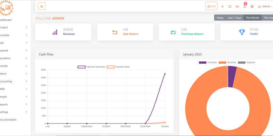Screen dimensions: 273x136
Task: Toggle Purchase legend in January 2023 chart
Action: click(x=208, y=63)
